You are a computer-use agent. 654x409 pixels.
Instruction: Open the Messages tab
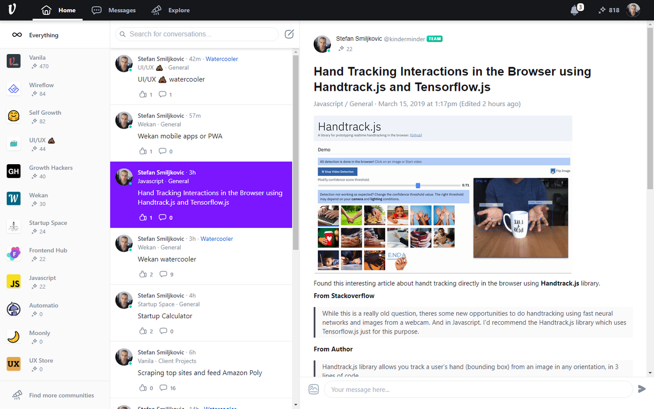coord(113,10)
